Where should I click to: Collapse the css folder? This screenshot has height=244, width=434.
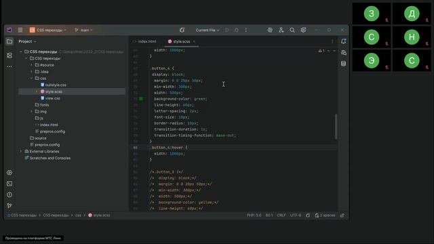(31, 79)
